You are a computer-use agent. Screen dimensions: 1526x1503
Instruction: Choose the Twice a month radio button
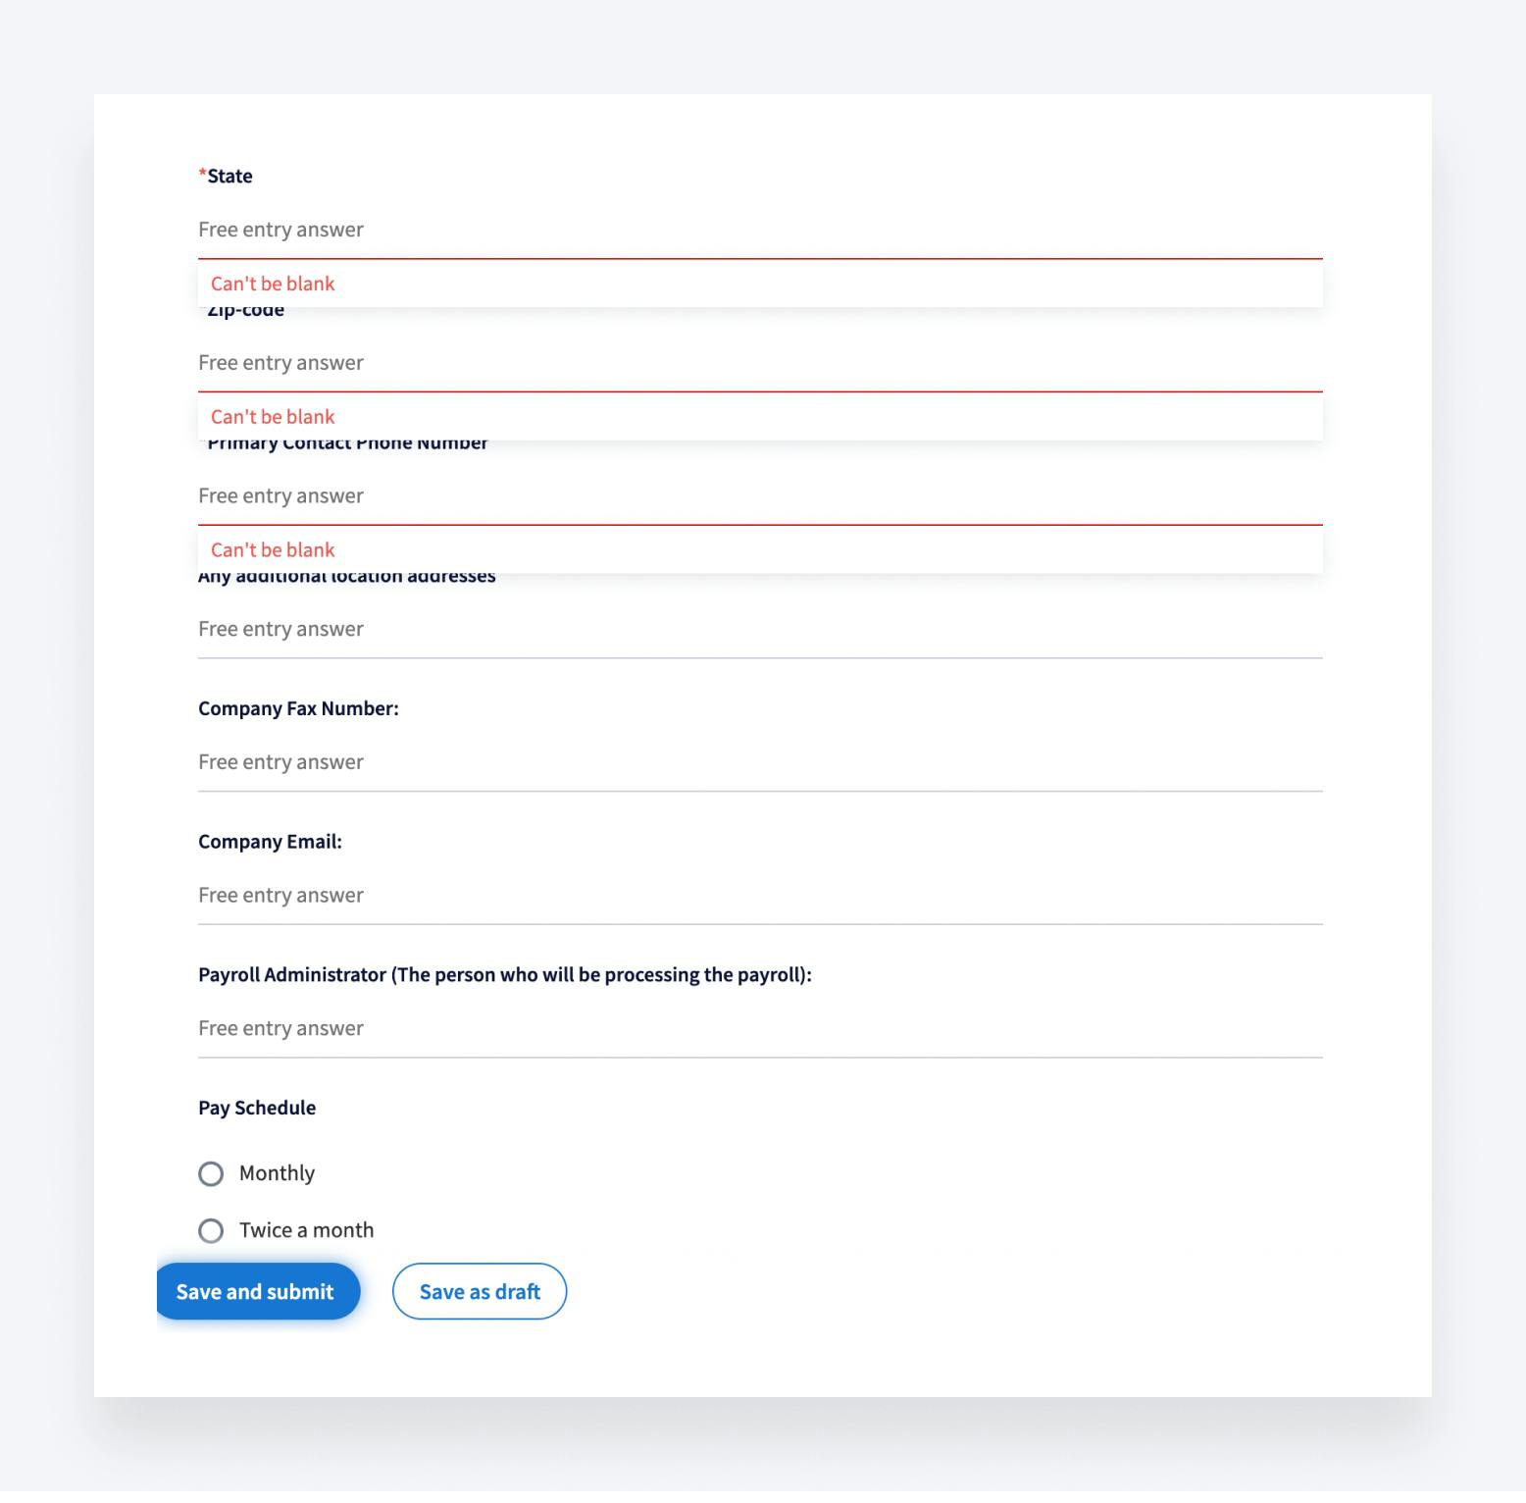(211, 1231)
